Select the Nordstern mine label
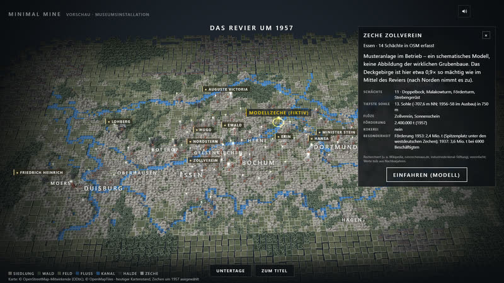This screenshot has width=504, height=283. pyautogui.click(x=203, y=141)
